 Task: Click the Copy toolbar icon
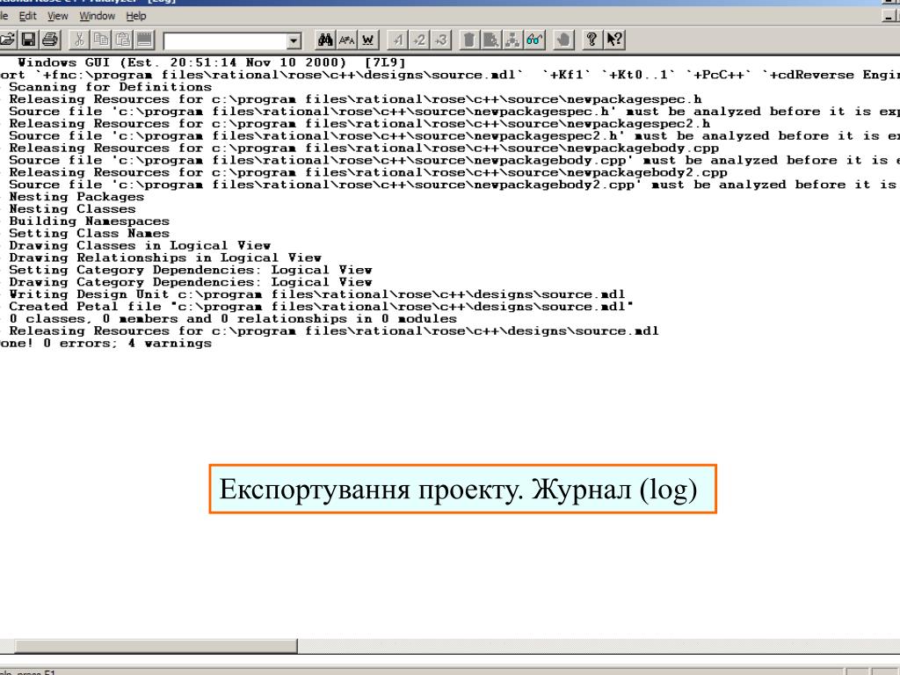tap(101, 40)
